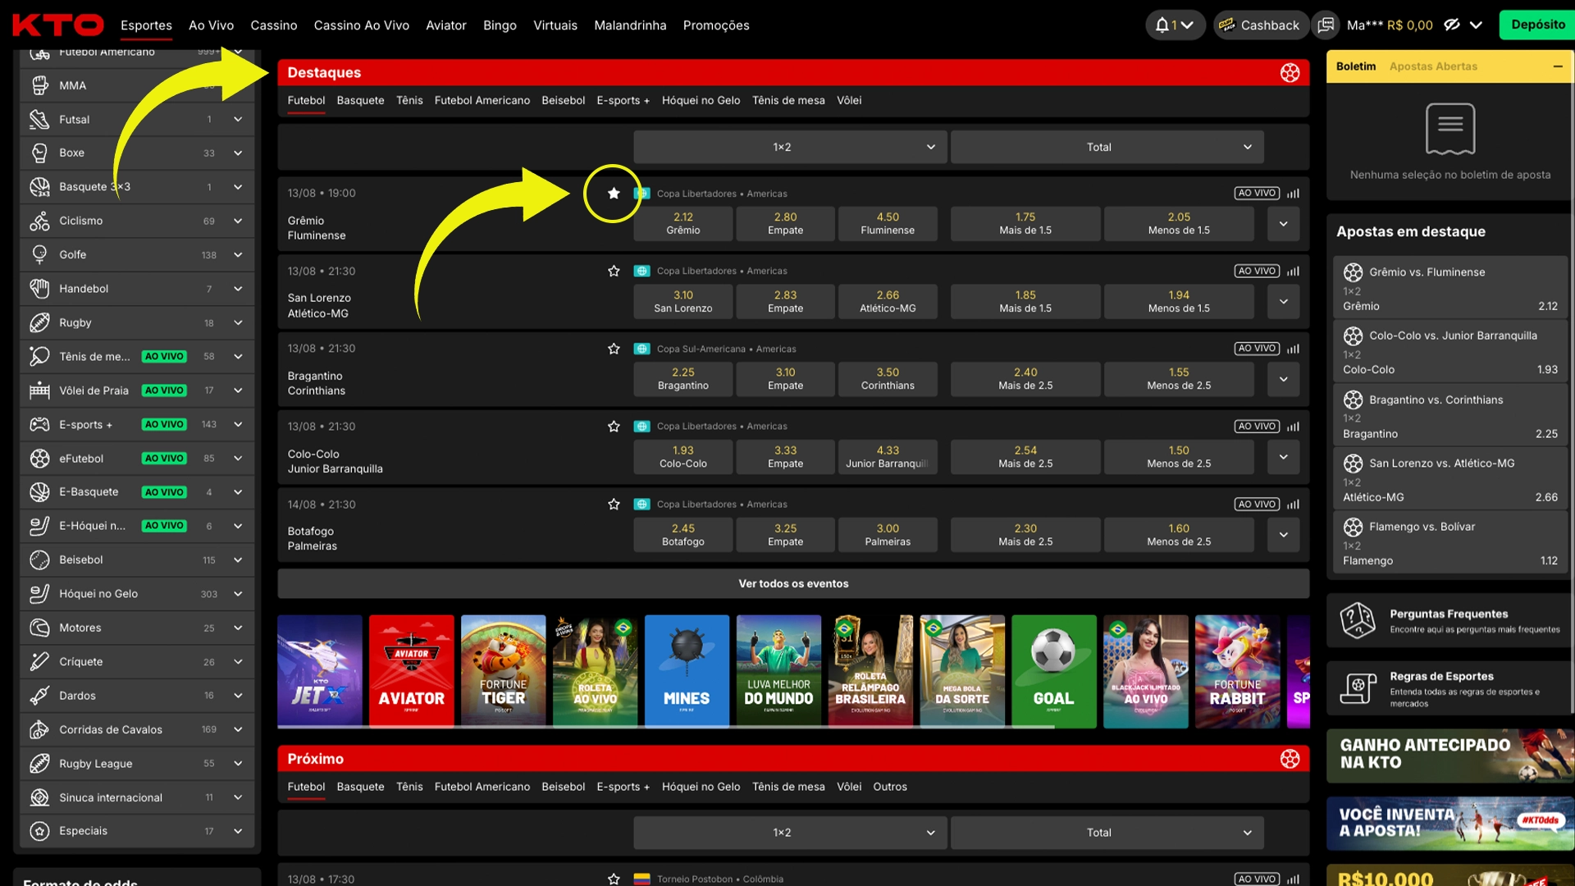Switch to Vôlei tab in Próximo

849,787
